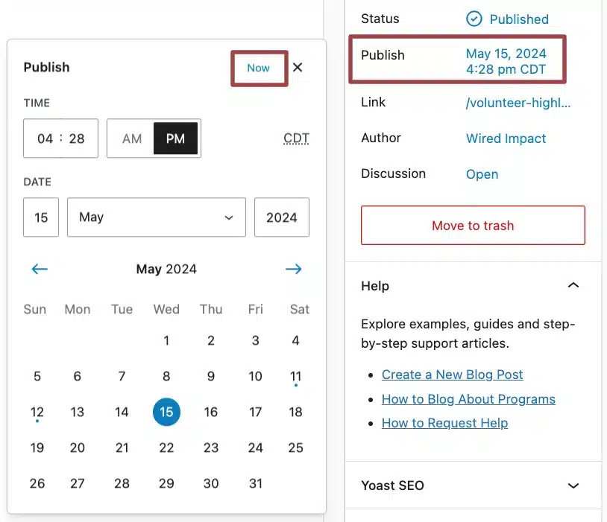Move the post to trash
Image resolution: width=607 pixels, height=522 pixels.
pyautogui.click(x=473, y=226)
